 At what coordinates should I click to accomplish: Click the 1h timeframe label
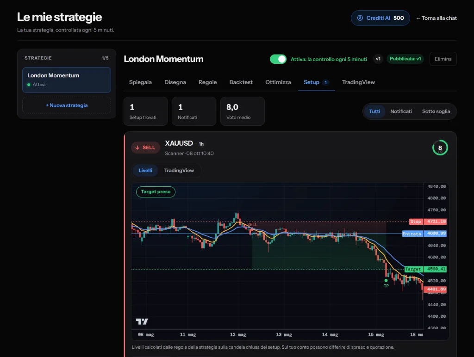pos(201,144)
